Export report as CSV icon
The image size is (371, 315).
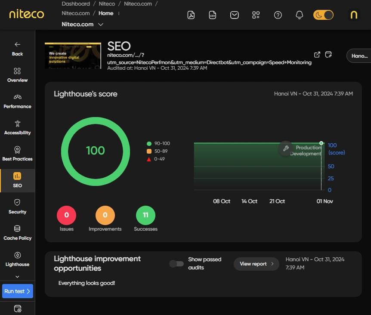coord(213,15)
